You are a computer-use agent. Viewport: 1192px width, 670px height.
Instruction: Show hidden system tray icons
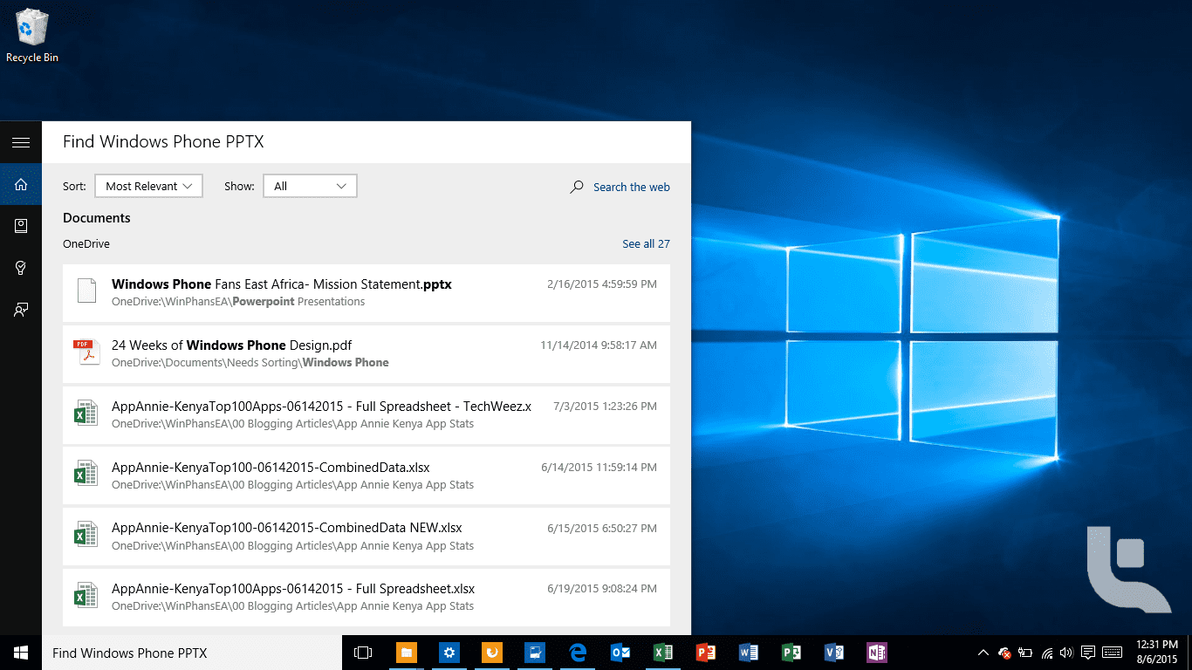(x=983, y=653)
